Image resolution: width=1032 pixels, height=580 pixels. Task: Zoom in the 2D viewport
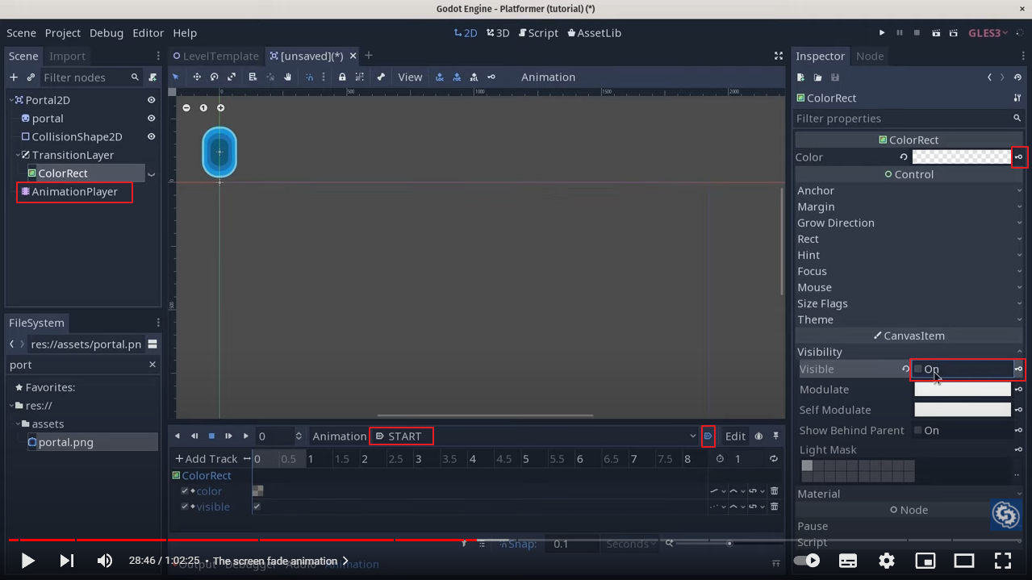coord(220,108)
